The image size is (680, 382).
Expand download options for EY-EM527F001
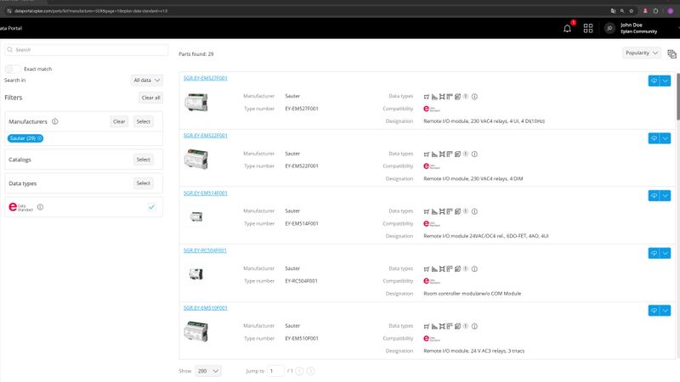point(666,81)
